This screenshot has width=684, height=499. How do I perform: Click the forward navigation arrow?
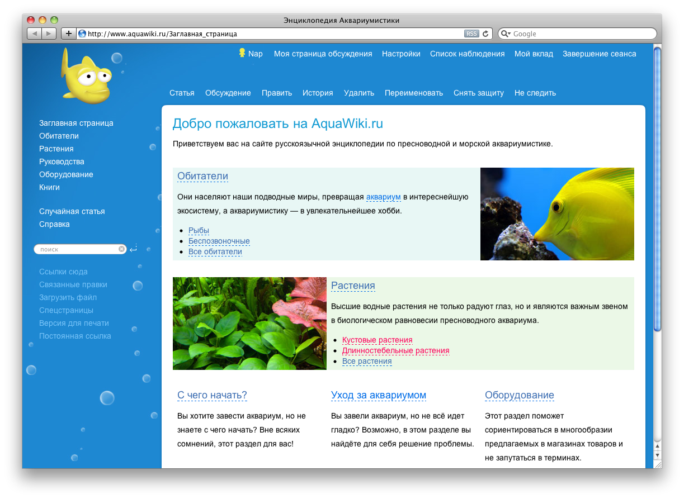point(50,32)
